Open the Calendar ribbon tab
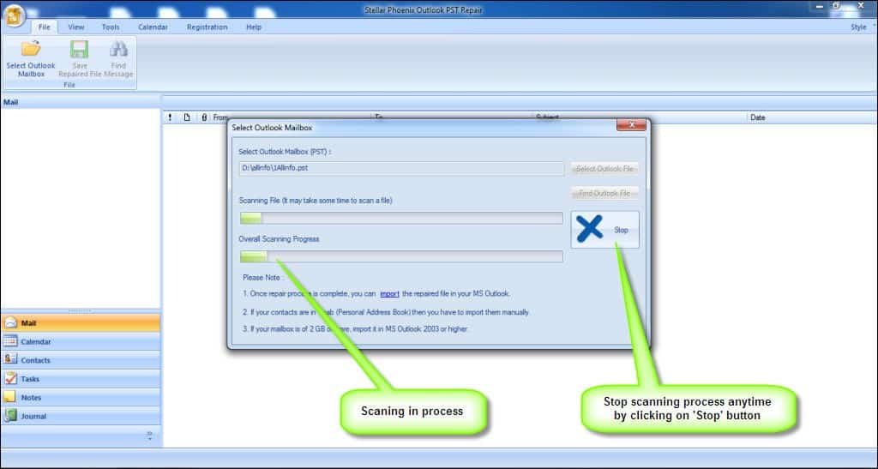 153,27
